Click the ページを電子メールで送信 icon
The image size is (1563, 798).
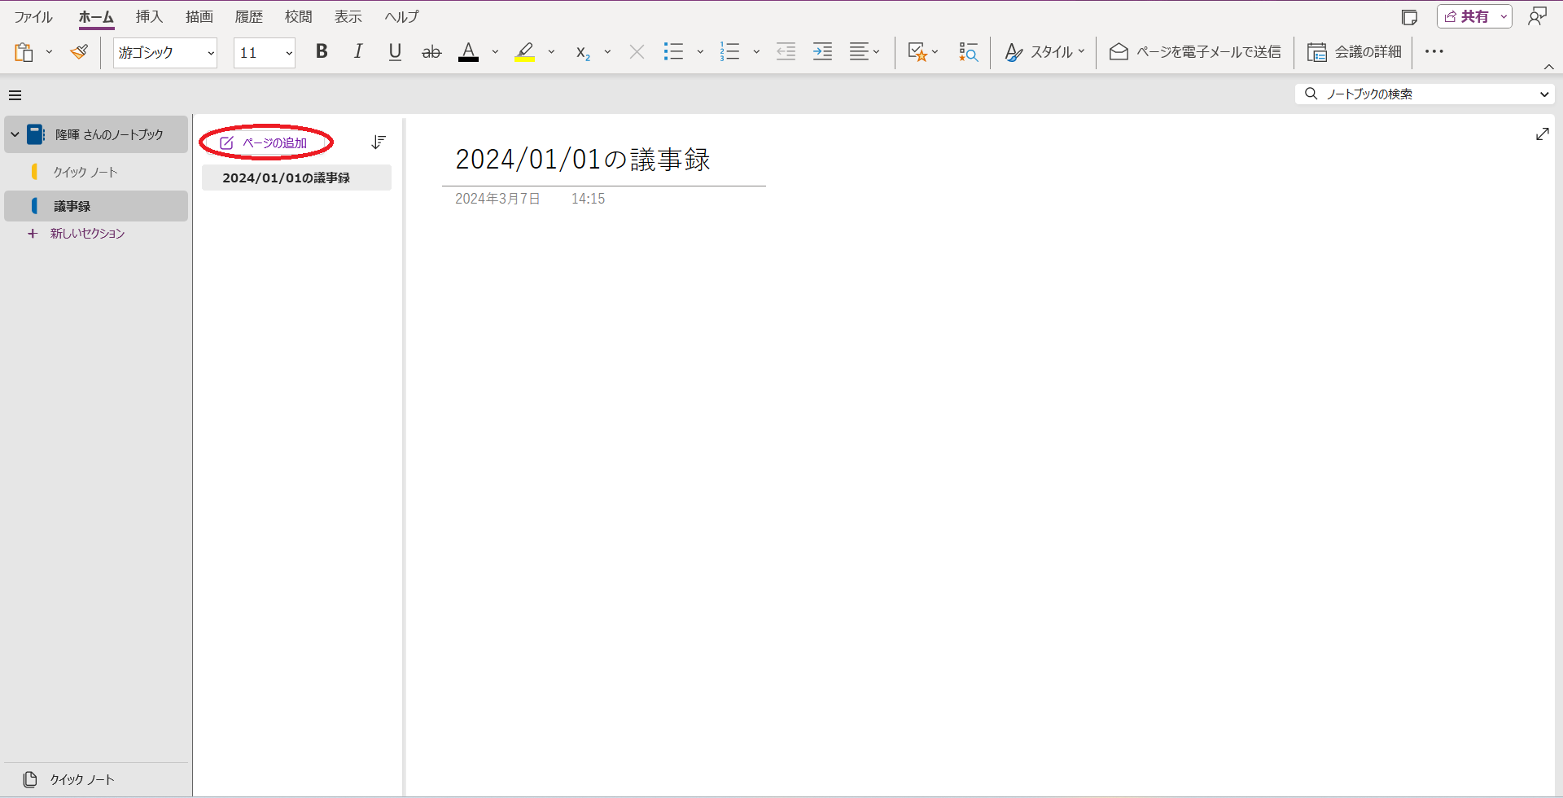tap(1119, 51)
